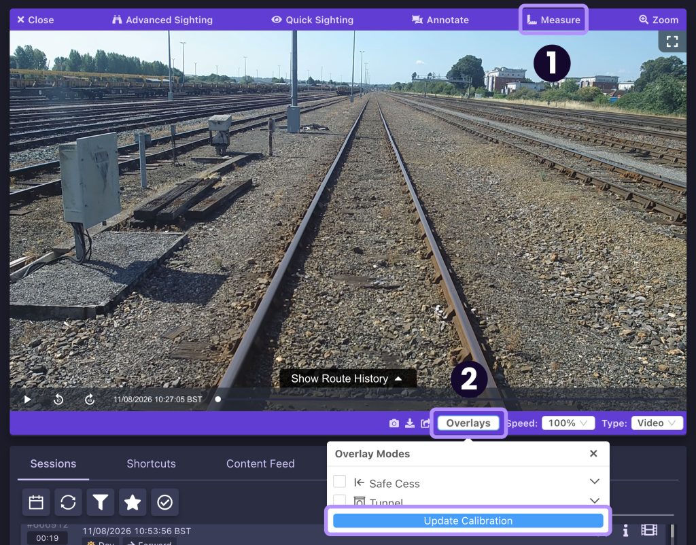Toggle the checkmark sessions filter
The height and width of the screenshot is (545, 696).
[164, 502]
